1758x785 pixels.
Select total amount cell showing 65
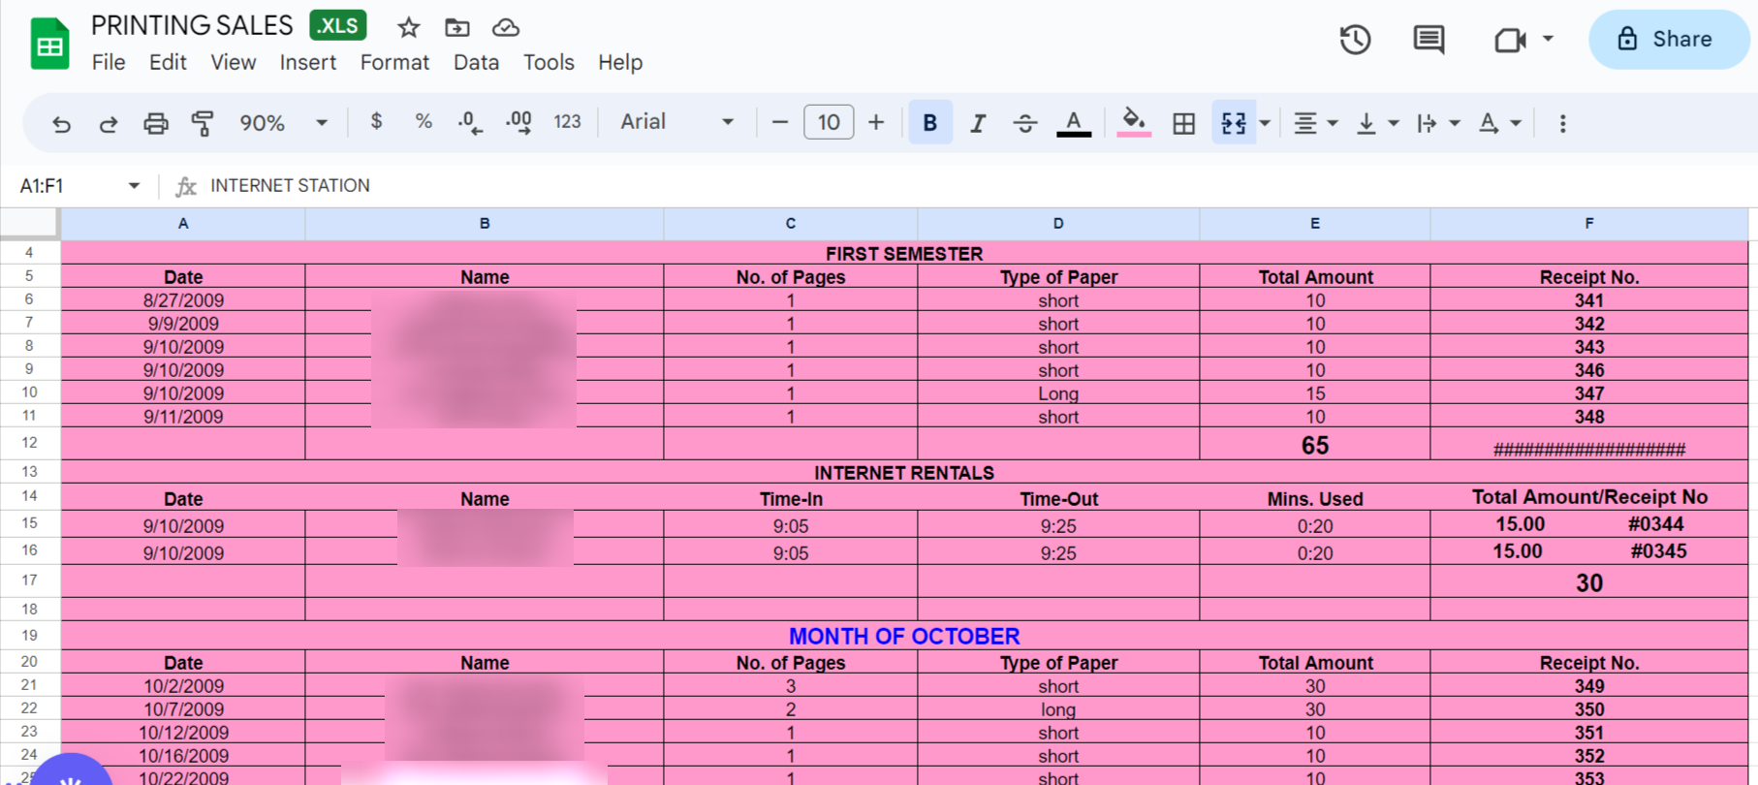pyautogui.click(x=1315, y=445)
